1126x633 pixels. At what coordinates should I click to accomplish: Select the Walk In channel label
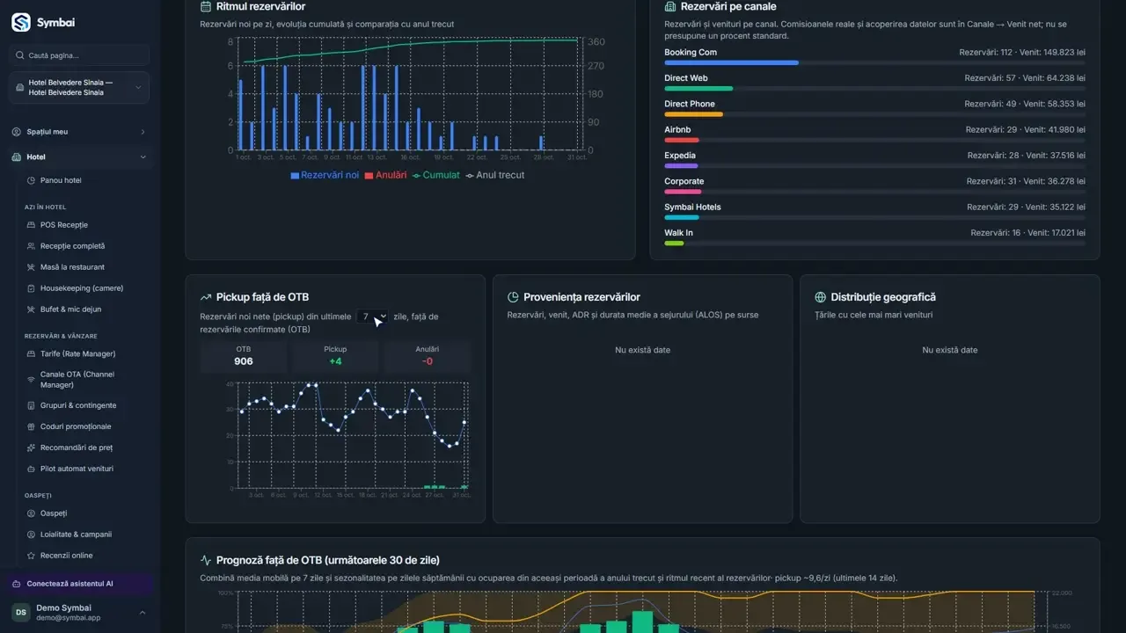click(678, 233)
